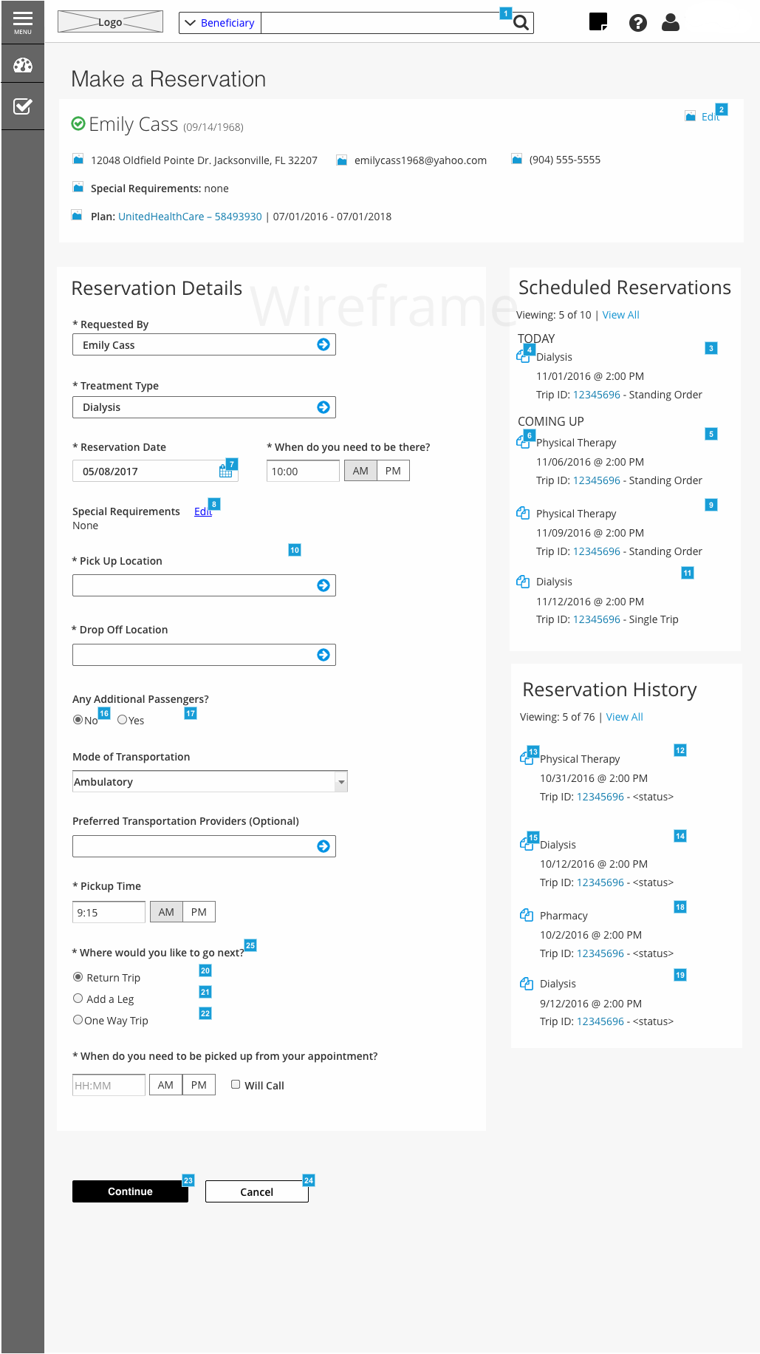
Task: Click View All in Scheduled Reservations
Action: (x=621, y=315)
